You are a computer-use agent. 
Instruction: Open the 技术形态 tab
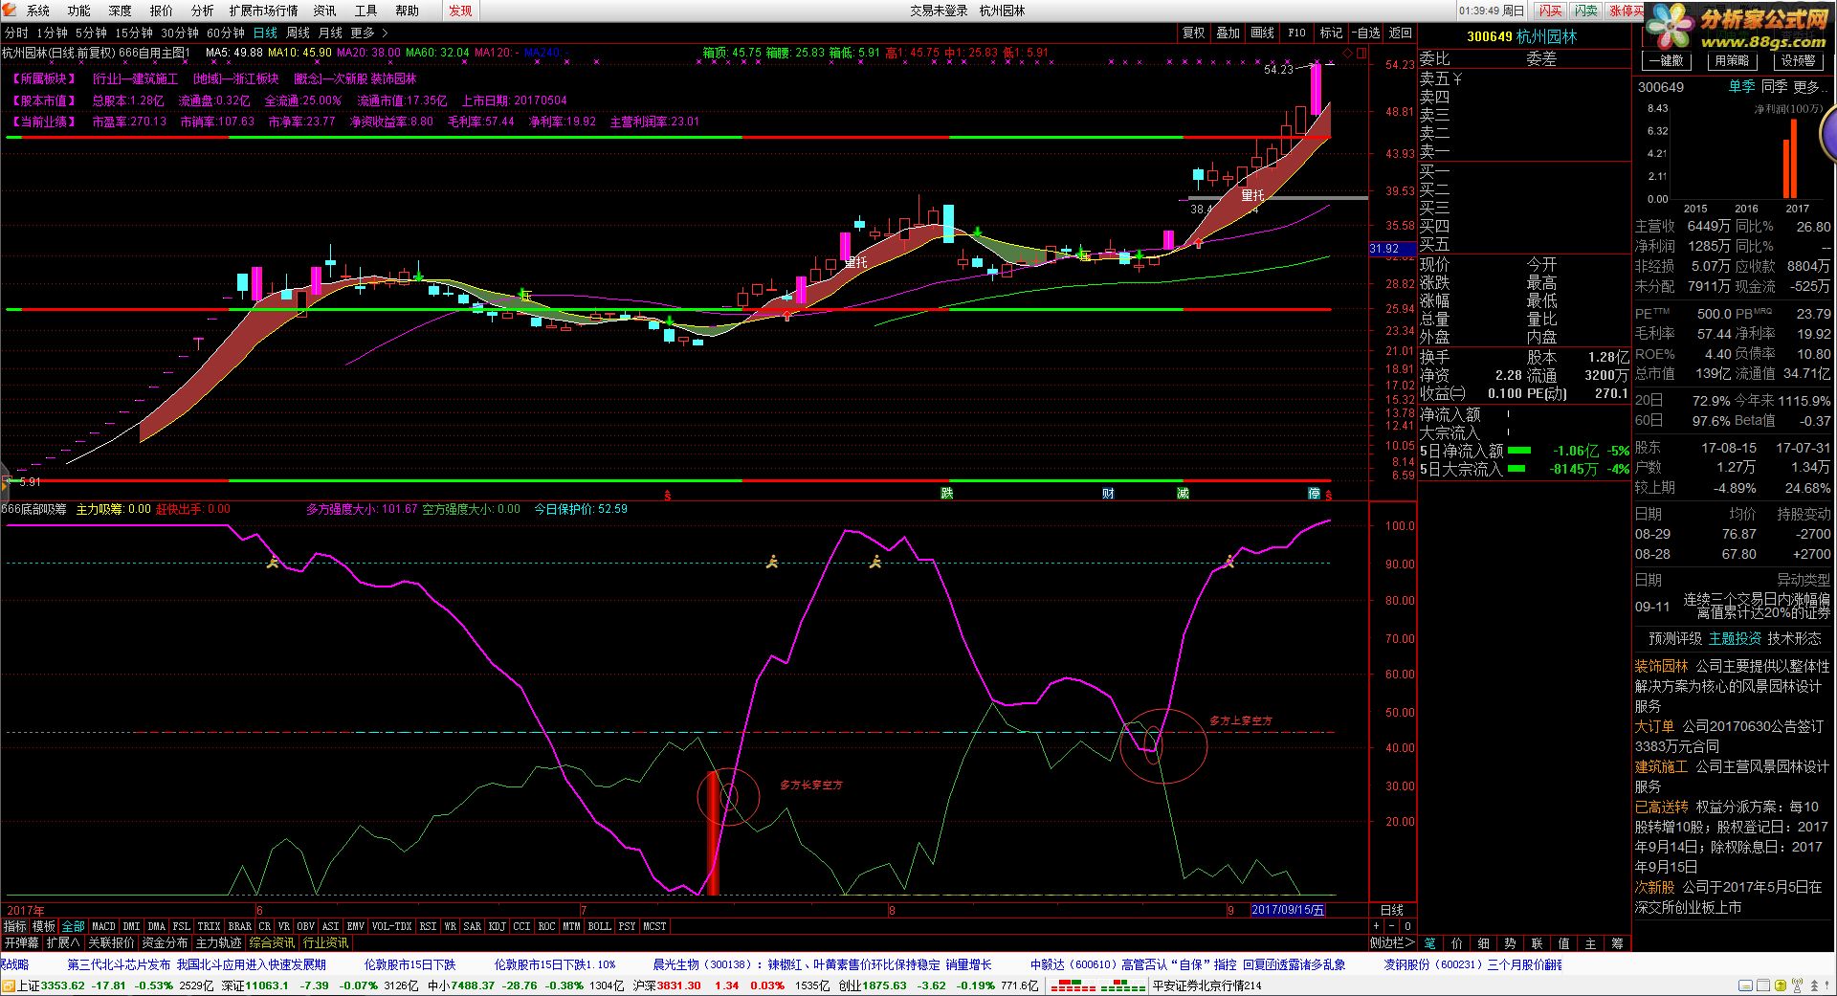(1794, 638)
